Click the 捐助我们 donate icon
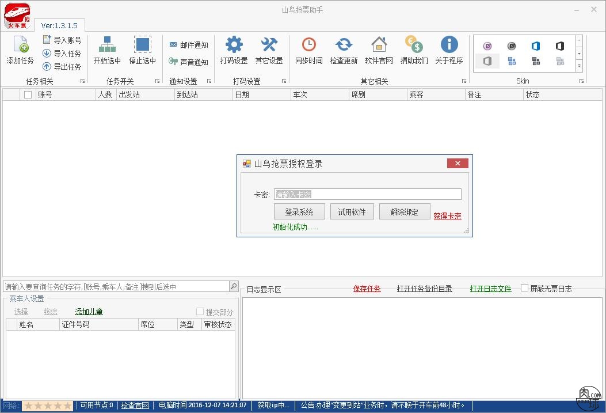 tap(414, 44)
